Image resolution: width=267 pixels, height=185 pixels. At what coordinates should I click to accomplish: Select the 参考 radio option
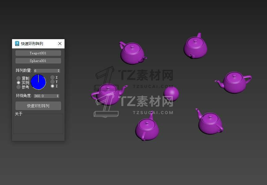pos(19,87)
